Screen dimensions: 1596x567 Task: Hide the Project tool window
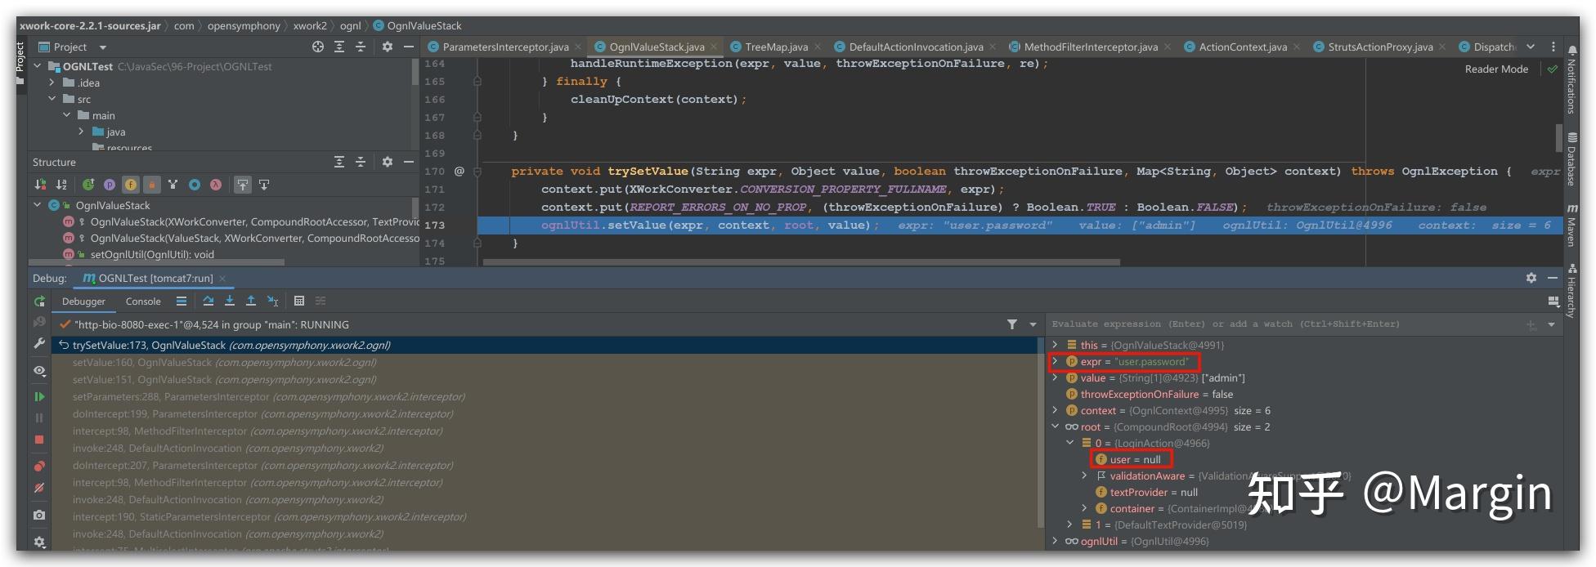409,47
